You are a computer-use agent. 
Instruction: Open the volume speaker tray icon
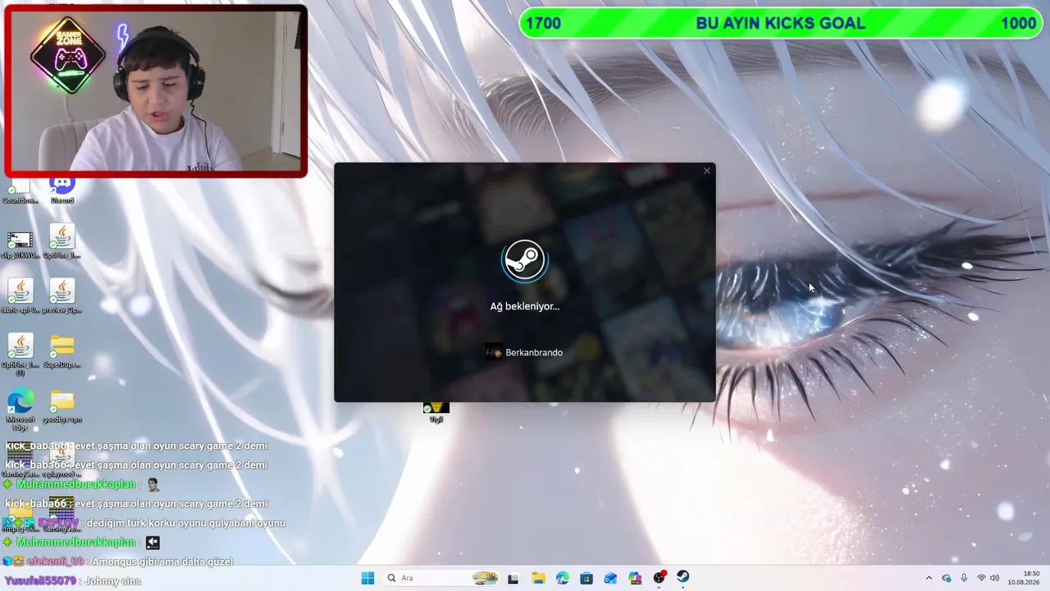[995, 578]
